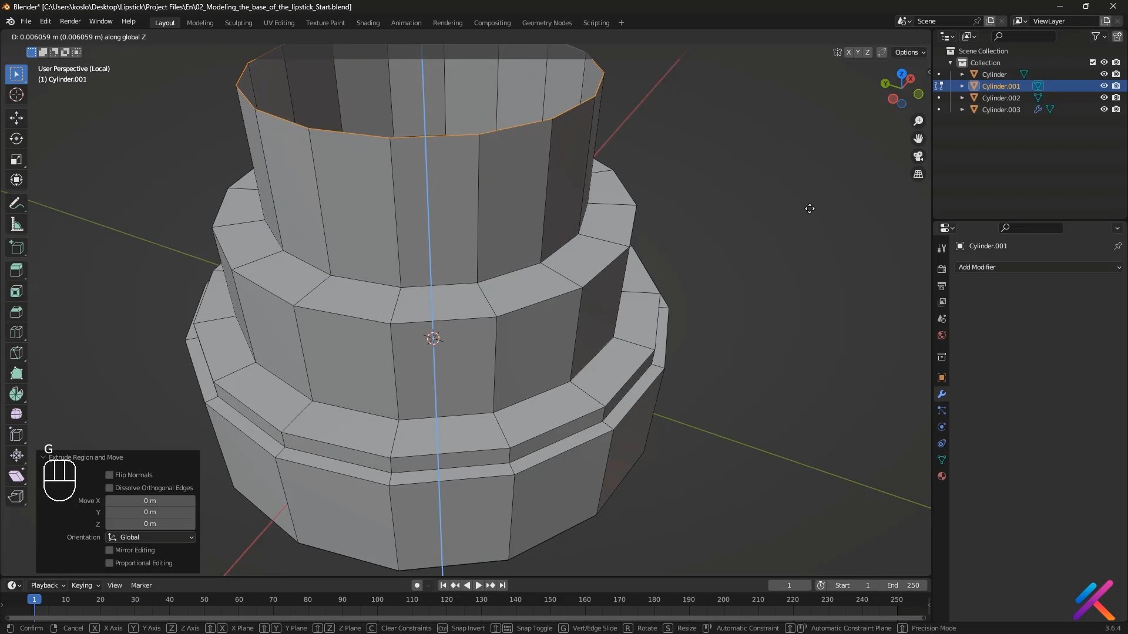1128x634 pixels.
Task: Select the Cursor tool in toolbar
Action: pyautogui.click(x=16, y=95)
